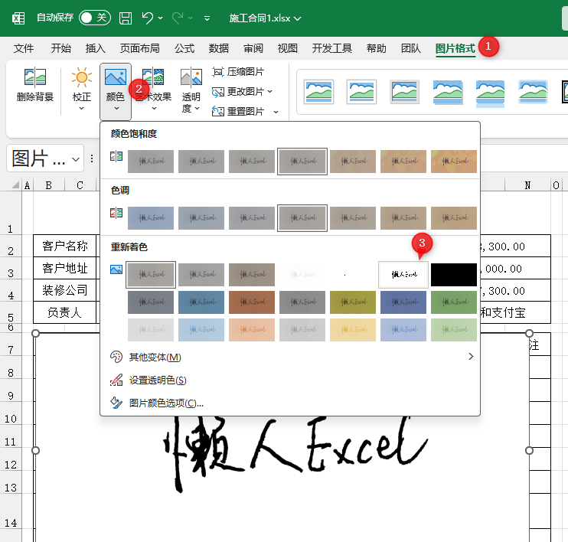The width and height of the screenshot is (568, 542).
Task: Click the 客户名称 cell
Action: tap(65, 246)
